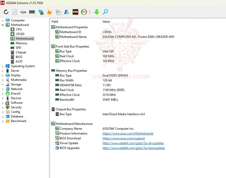Open the drvupdates driver update link
Image resolution: width=226 pixels, height=178 pixels.
(x=133, y=143)
